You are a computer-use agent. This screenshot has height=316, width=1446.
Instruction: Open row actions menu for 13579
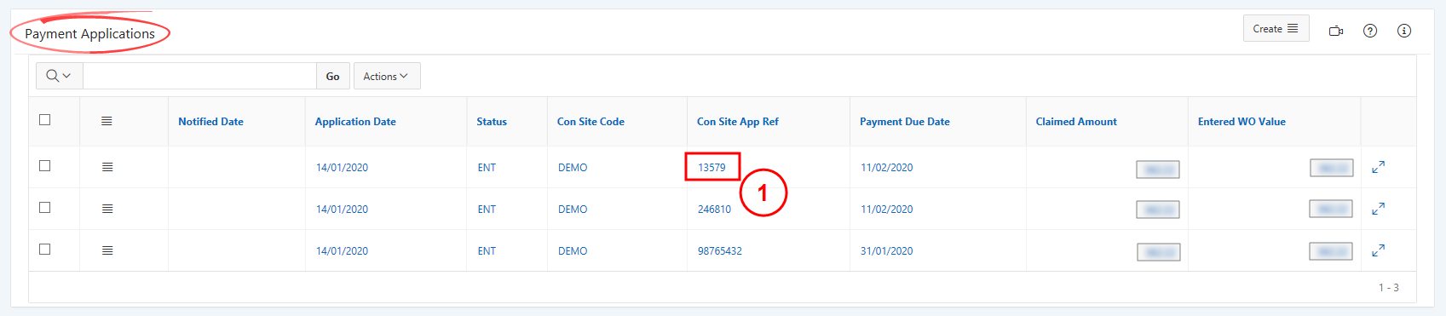click(107, 167)
